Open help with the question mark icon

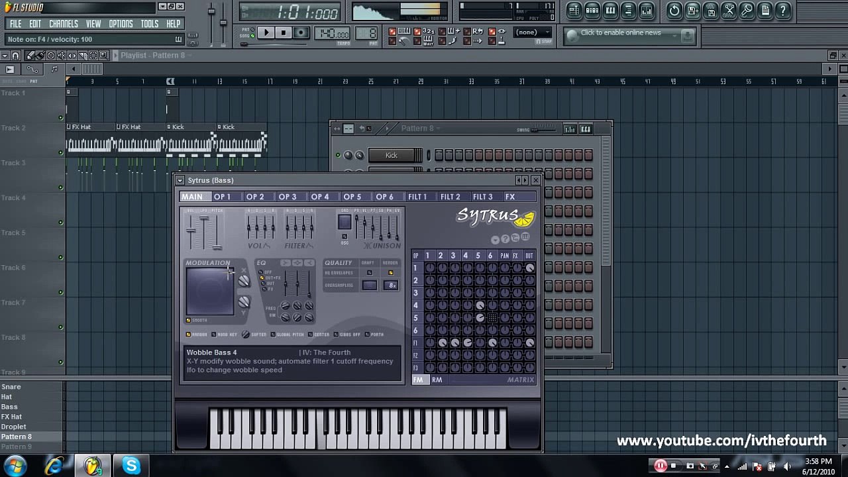point(783,11)
